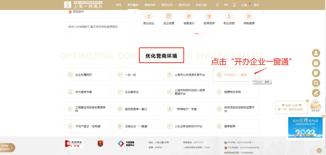The image size is (326, 155).
Task: Go to the 政务公开 navigation tab
Action: coord(167,5)
